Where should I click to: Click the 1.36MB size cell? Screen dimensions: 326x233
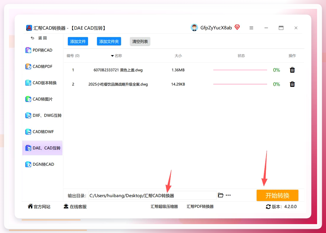[178, 70]
